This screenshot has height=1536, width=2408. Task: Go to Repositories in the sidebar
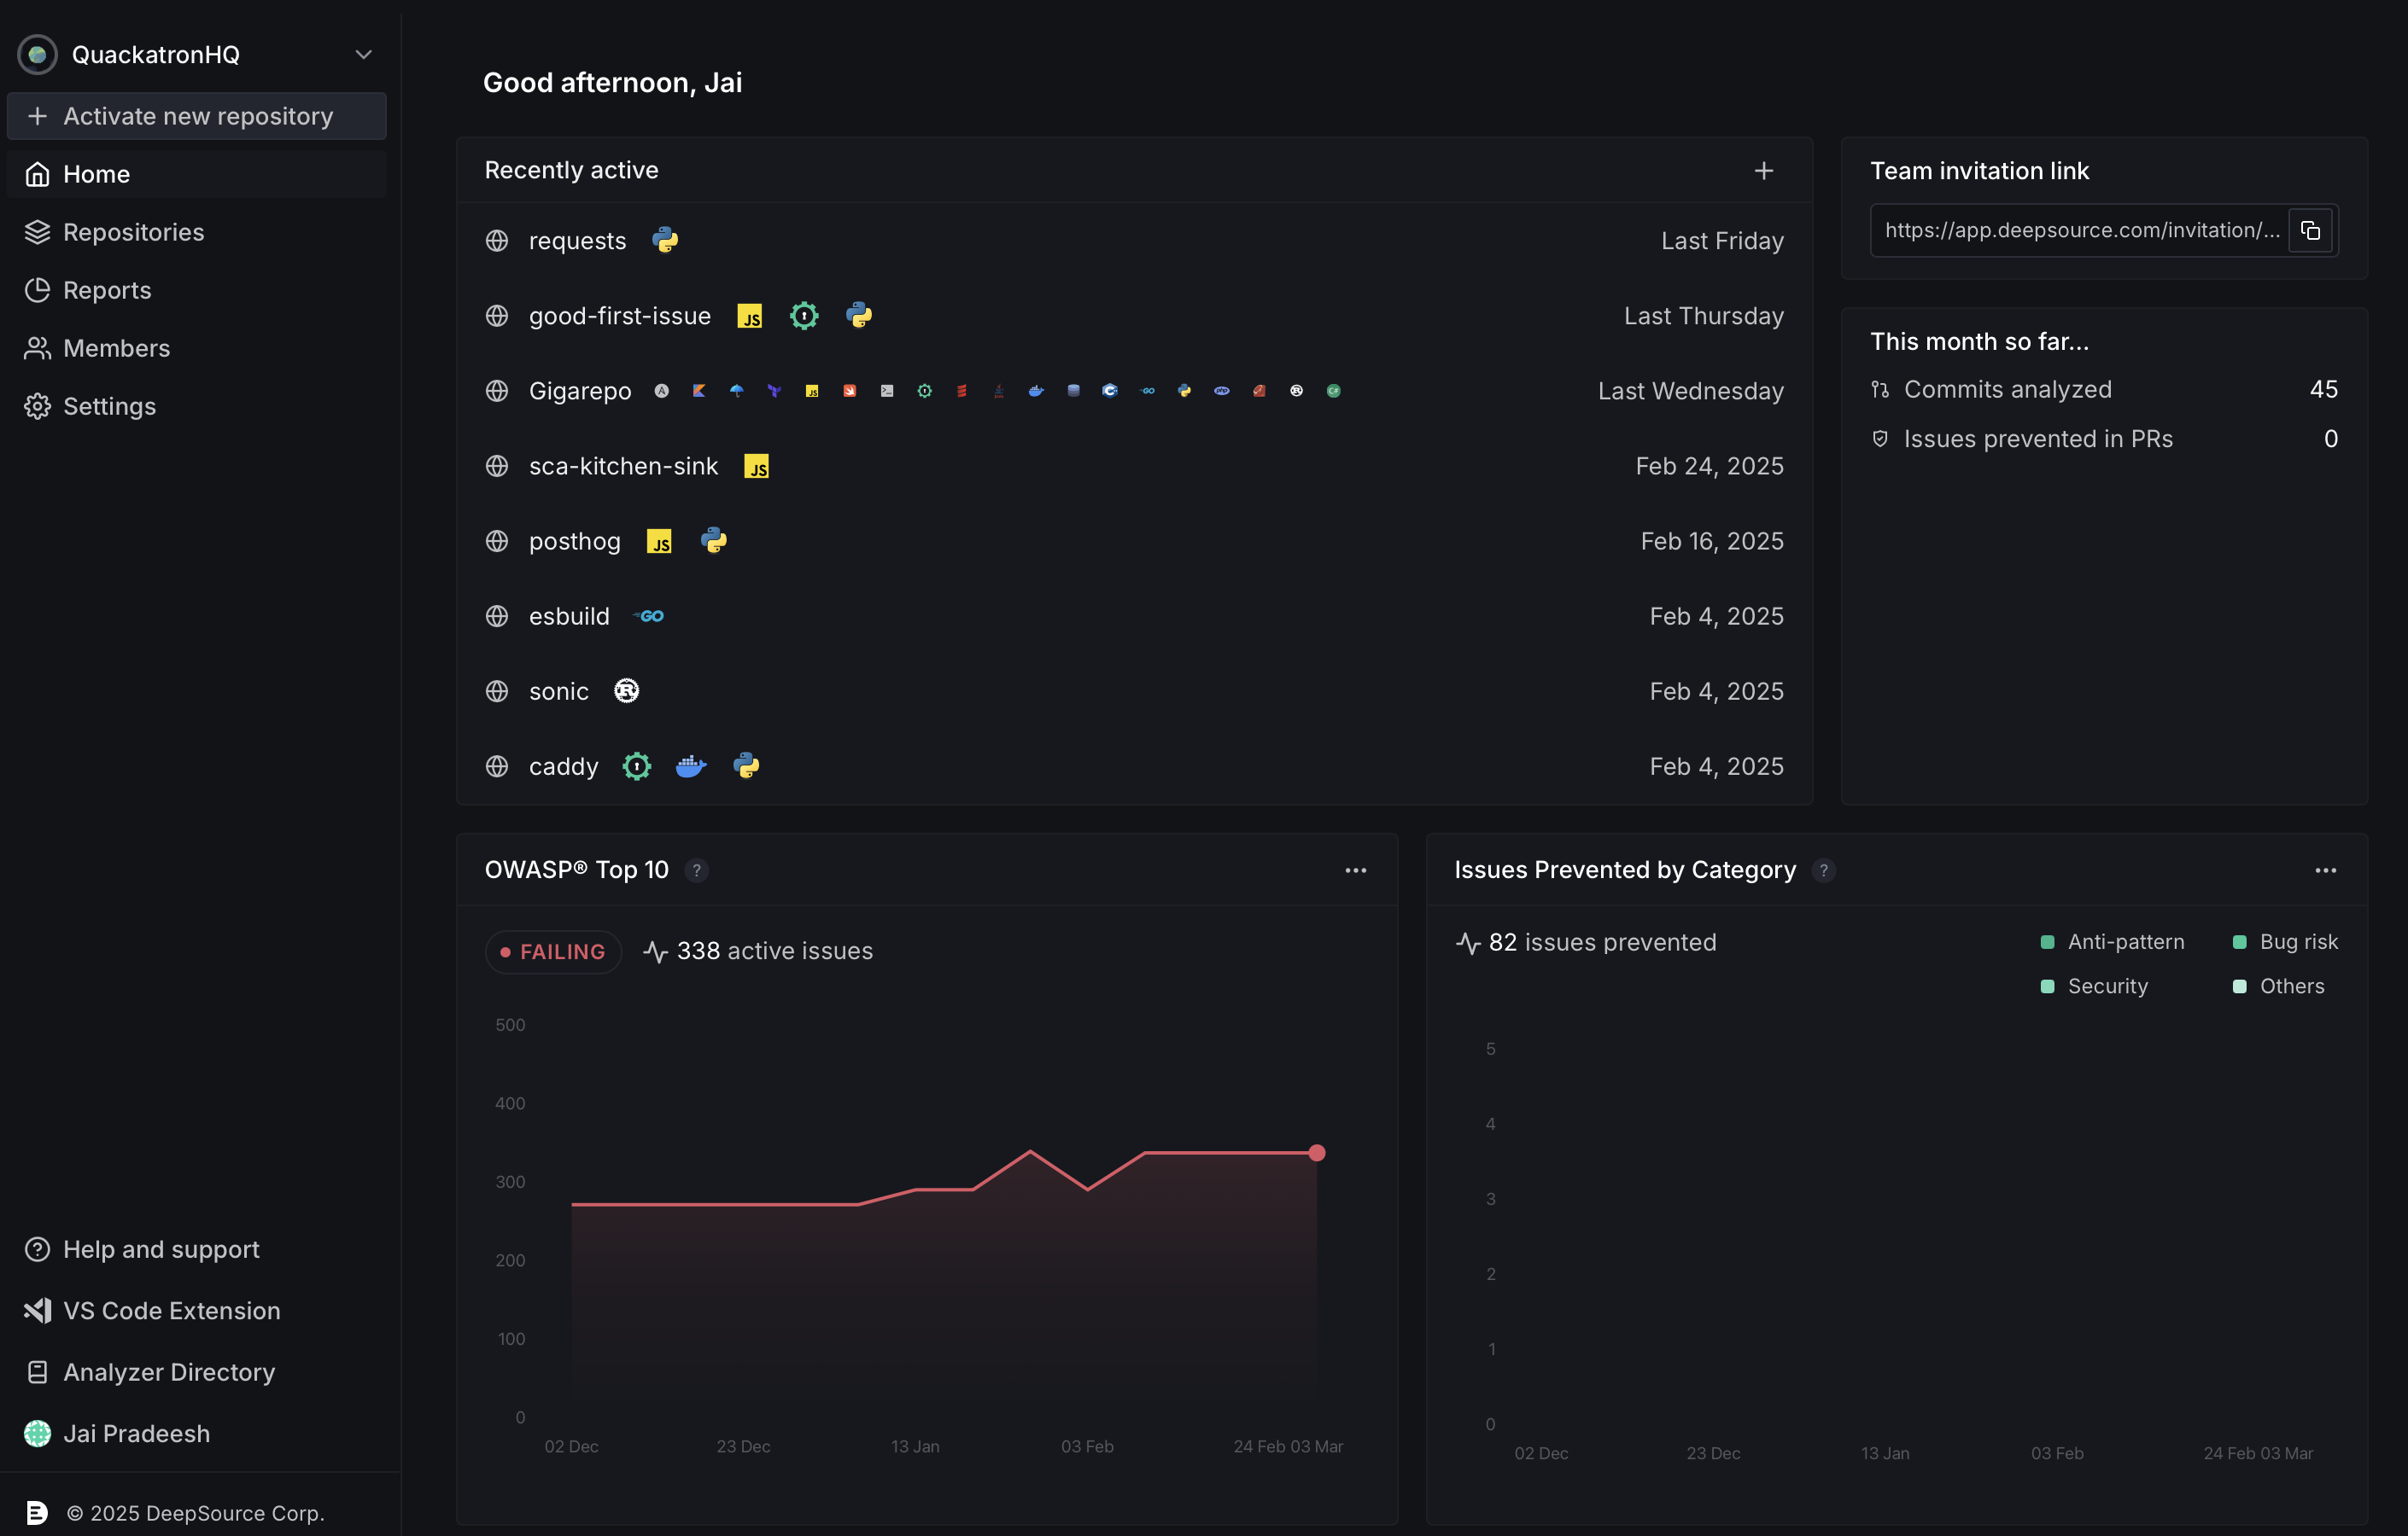click(133, 232)
